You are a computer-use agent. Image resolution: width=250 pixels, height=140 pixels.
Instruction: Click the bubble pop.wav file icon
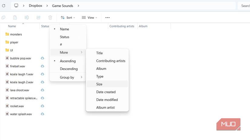pos(7,58)
